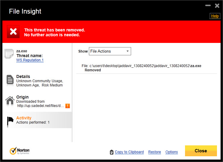Viewport: 223px width, 162px height.
Task: Click the Origin house icon
Action: coord(10,100)
